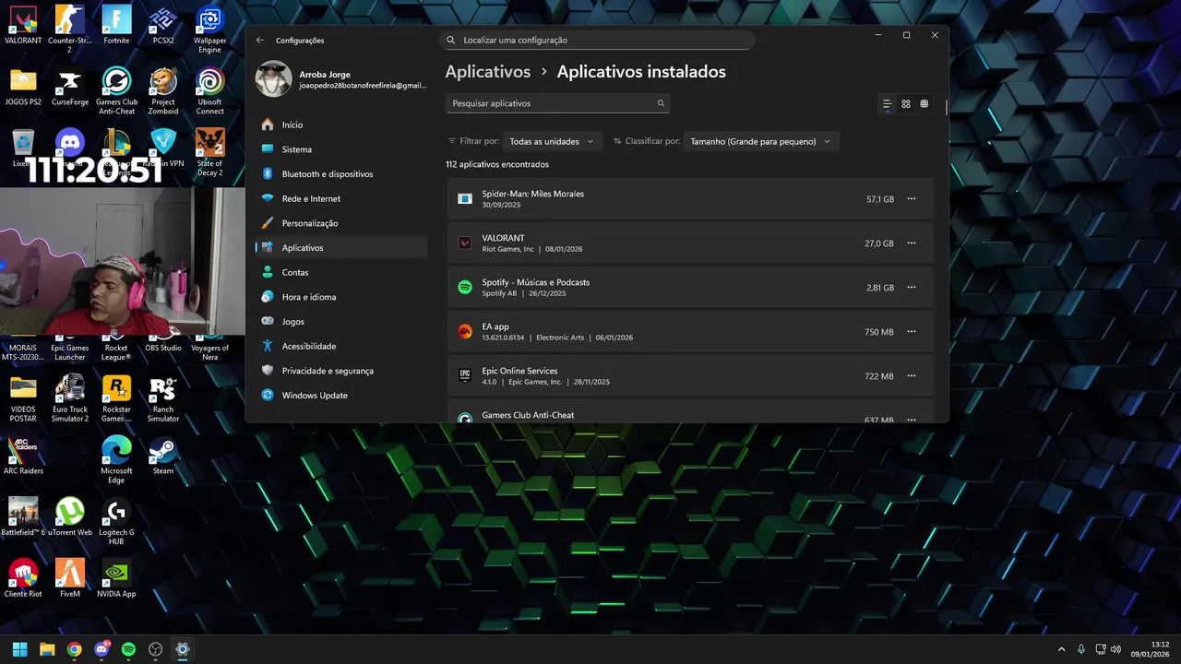1181x664 pixels.
Task: Open Rockstar Games launcher desktop icon
Action: coord(116,398)
